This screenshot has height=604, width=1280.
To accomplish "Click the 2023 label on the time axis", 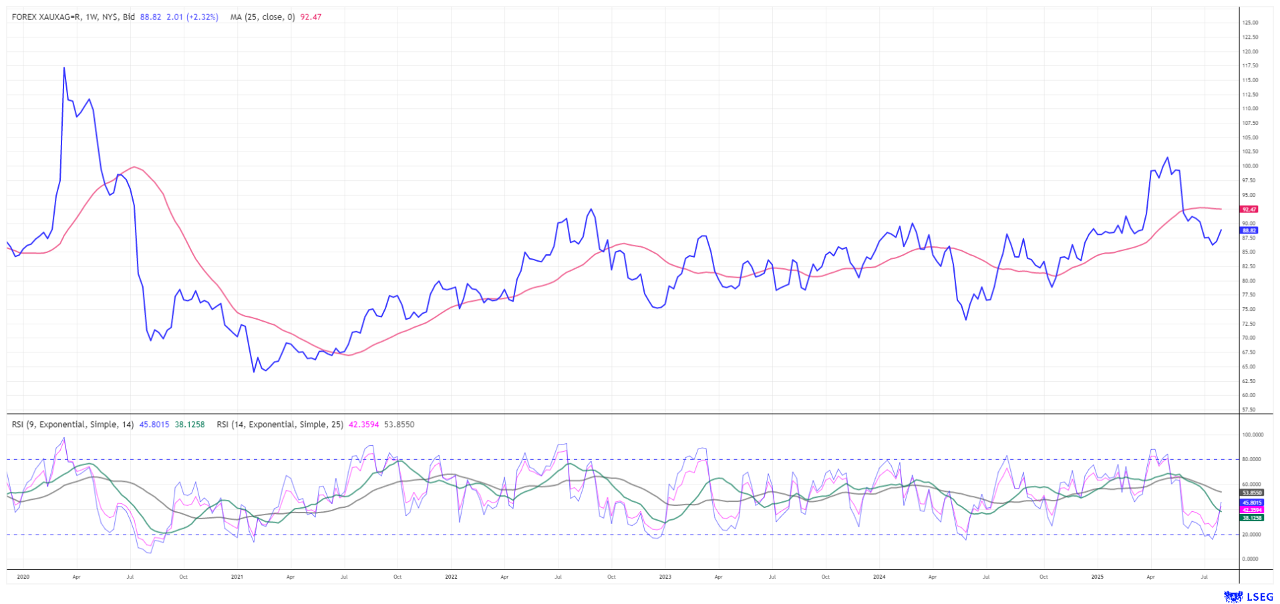I will [665, 577].
